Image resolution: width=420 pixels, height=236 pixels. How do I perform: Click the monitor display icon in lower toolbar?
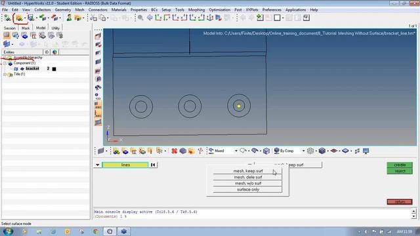[366, 151]
